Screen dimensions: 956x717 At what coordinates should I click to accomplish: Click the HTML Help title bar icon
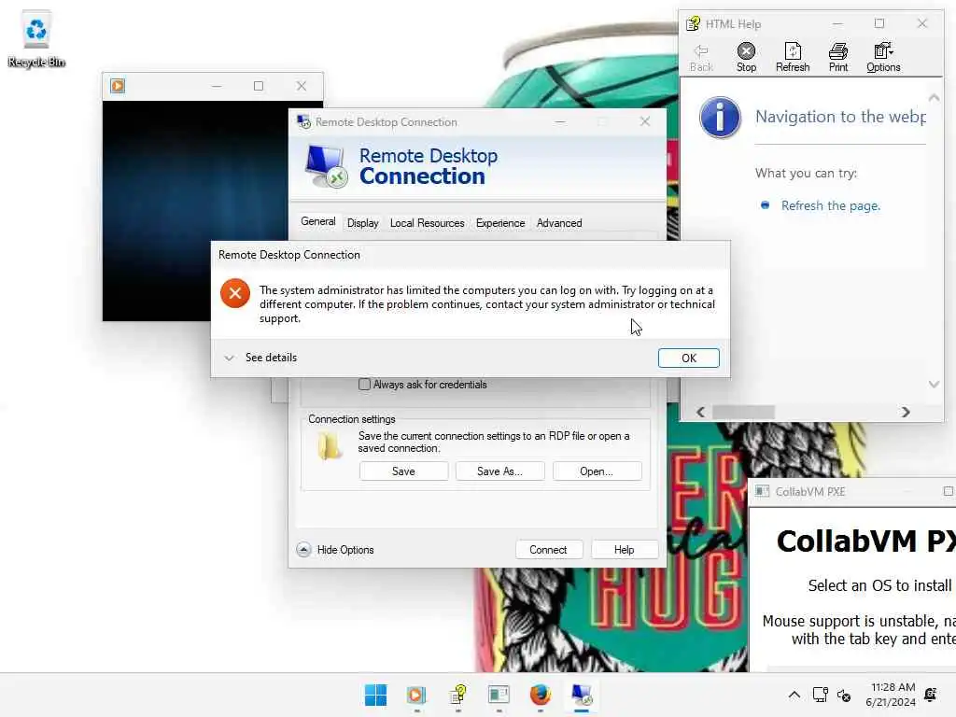click(x=694, y=23)
